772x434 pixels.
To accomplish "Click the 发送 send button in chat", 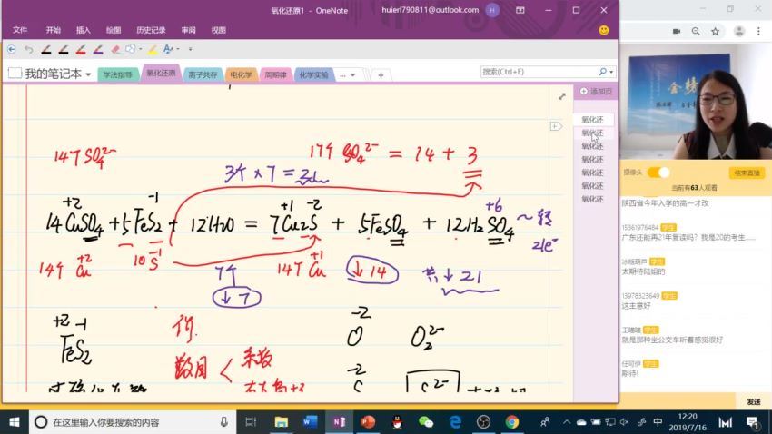I will (753, 401).
